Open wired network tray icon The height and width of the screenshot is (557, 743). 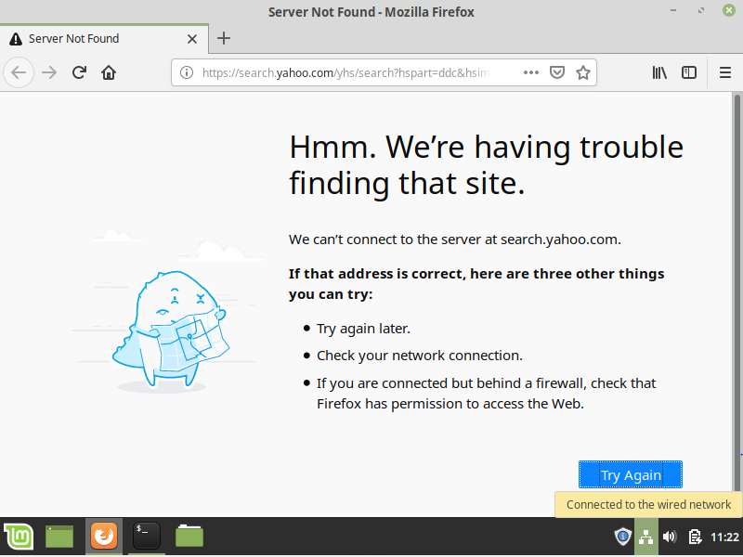pos(646,538)
